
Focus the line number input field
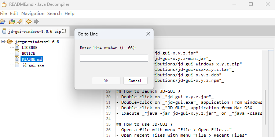point(114,58)
